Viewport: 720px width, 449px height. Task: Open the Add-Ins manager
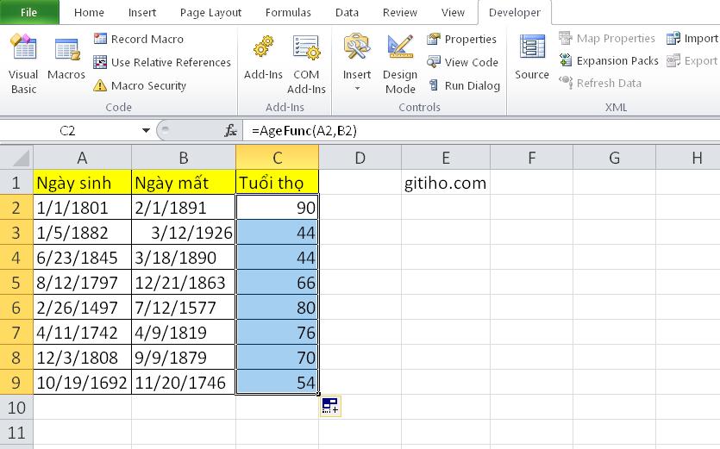click(x=263, y=59)
